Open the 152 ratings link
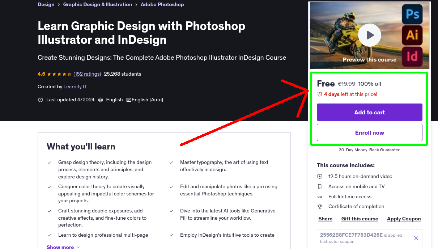The width and height of the screenshot is (438, 249). 87,74
